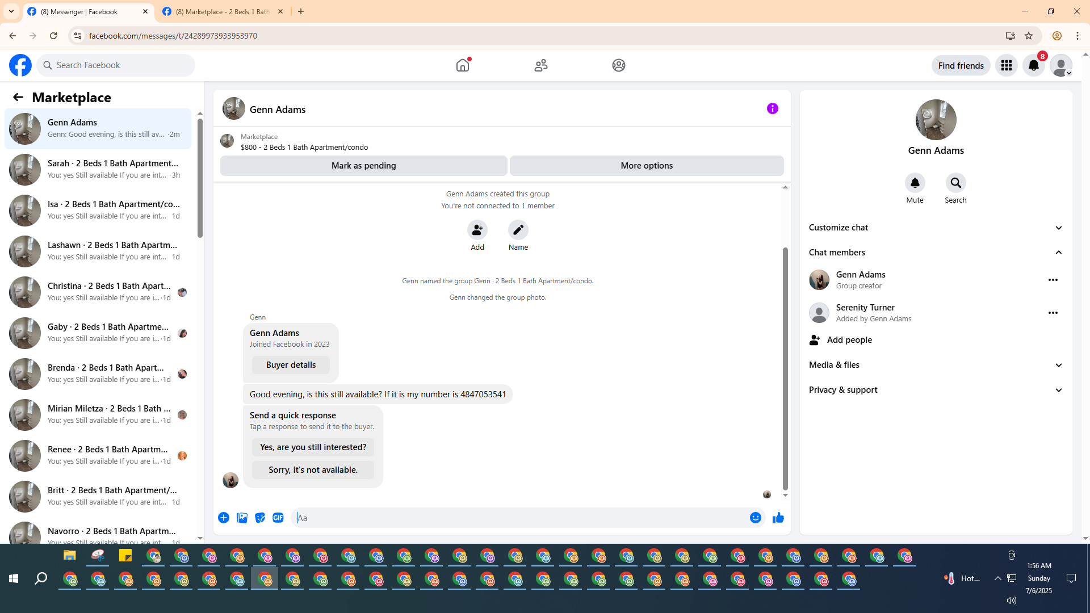This screenshot has width=1090, height=613.
Task: Open conversation information purple icon
Action: tap(772, 108)
